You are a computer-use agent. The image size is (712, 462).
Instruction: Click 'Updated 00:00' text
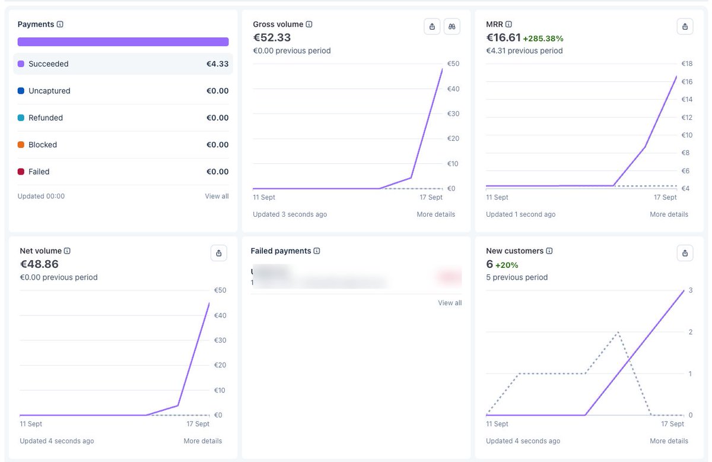[x=41, y=196]
